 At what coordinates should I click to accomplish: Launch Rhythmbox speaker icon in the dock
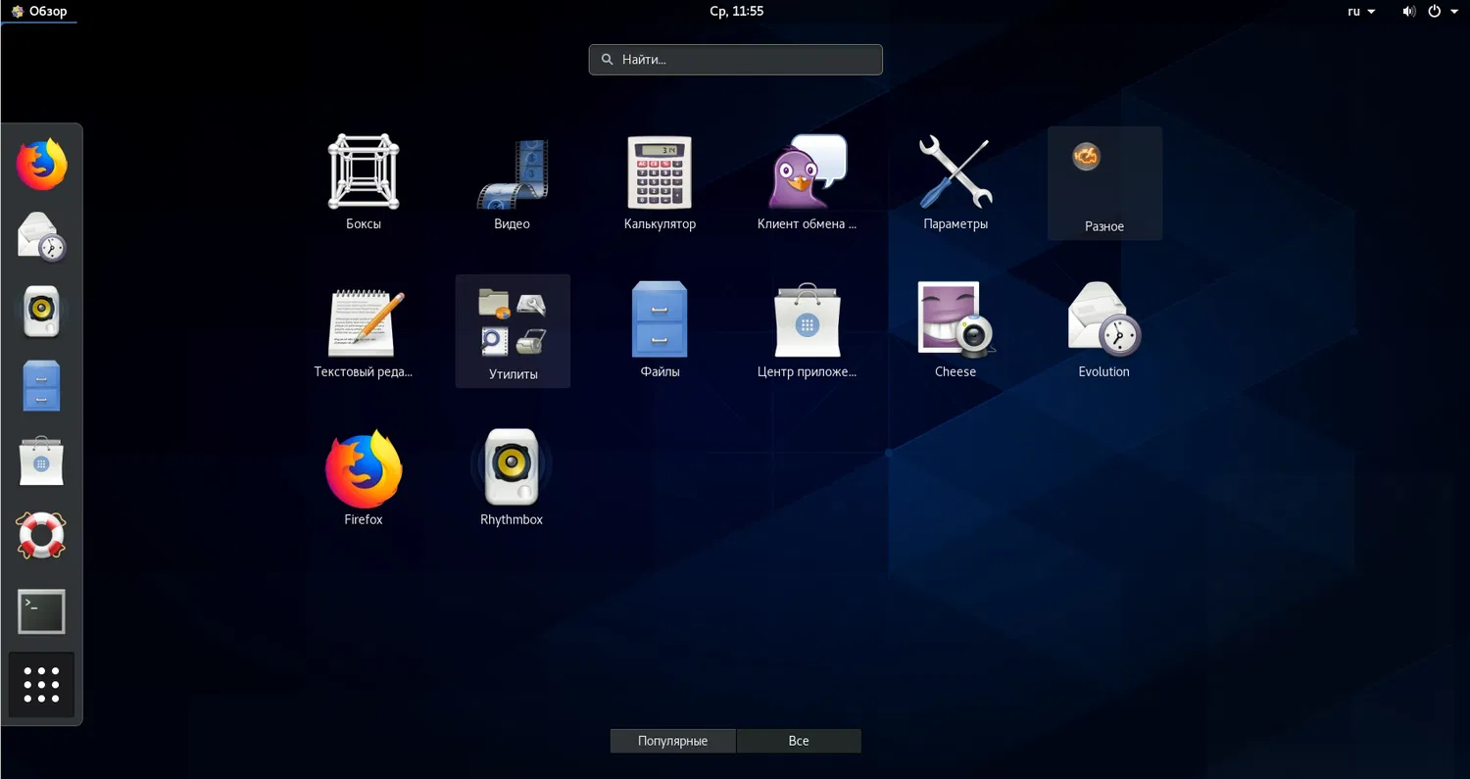click(x=41, y=313)
